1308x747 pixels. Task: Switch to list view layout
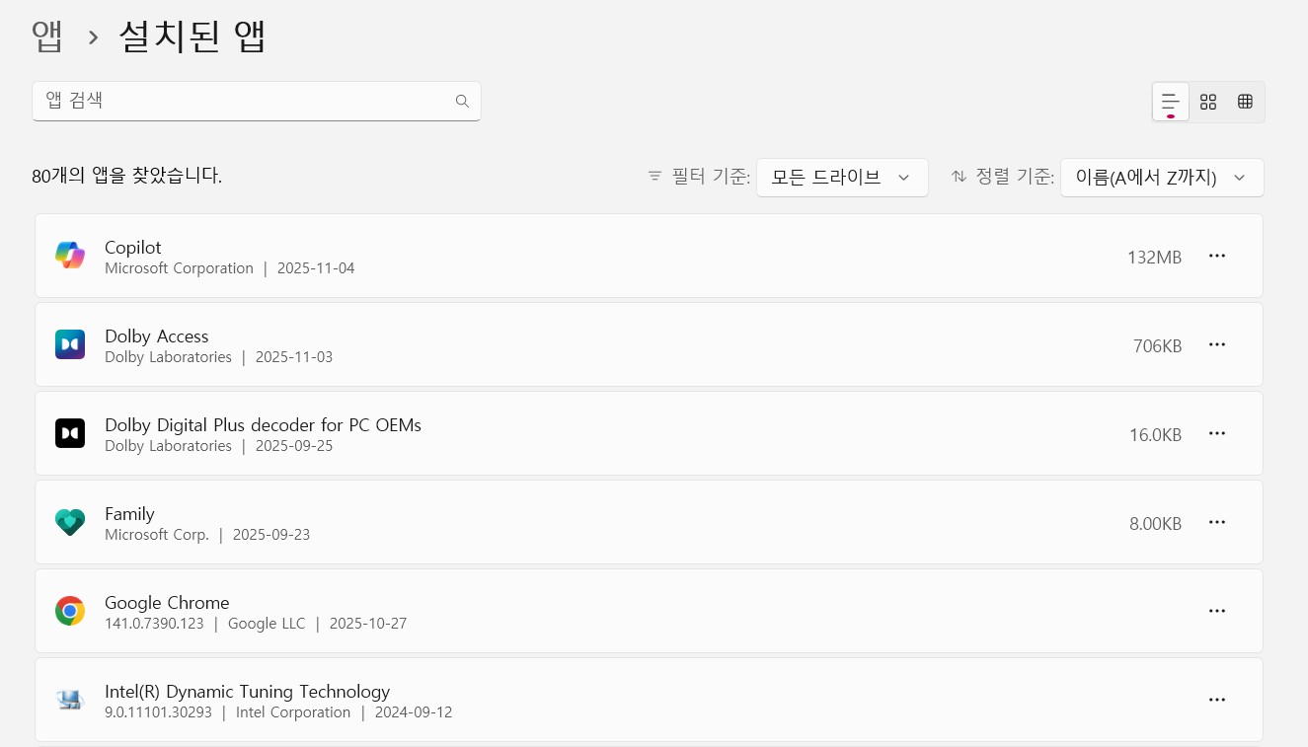[x=1170, y=101]
